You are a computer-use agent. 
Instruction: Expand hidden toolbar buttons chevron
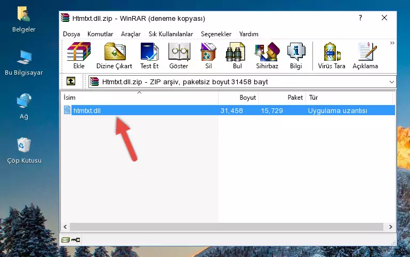392,43
